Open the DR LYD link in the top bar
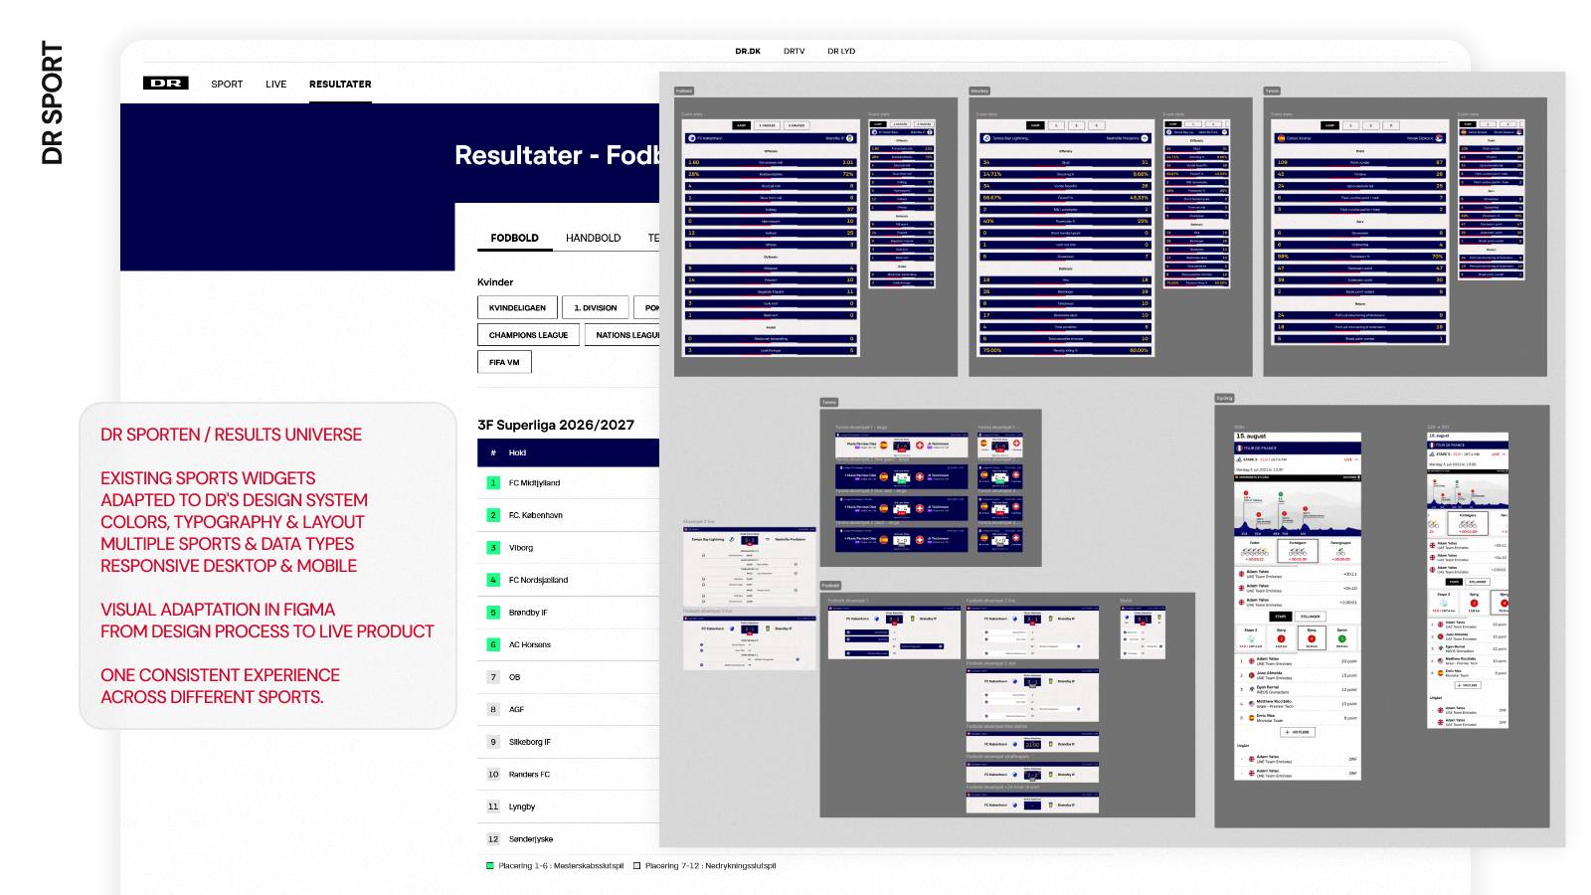Viewport: 1591px width, 895px height. 841,52
